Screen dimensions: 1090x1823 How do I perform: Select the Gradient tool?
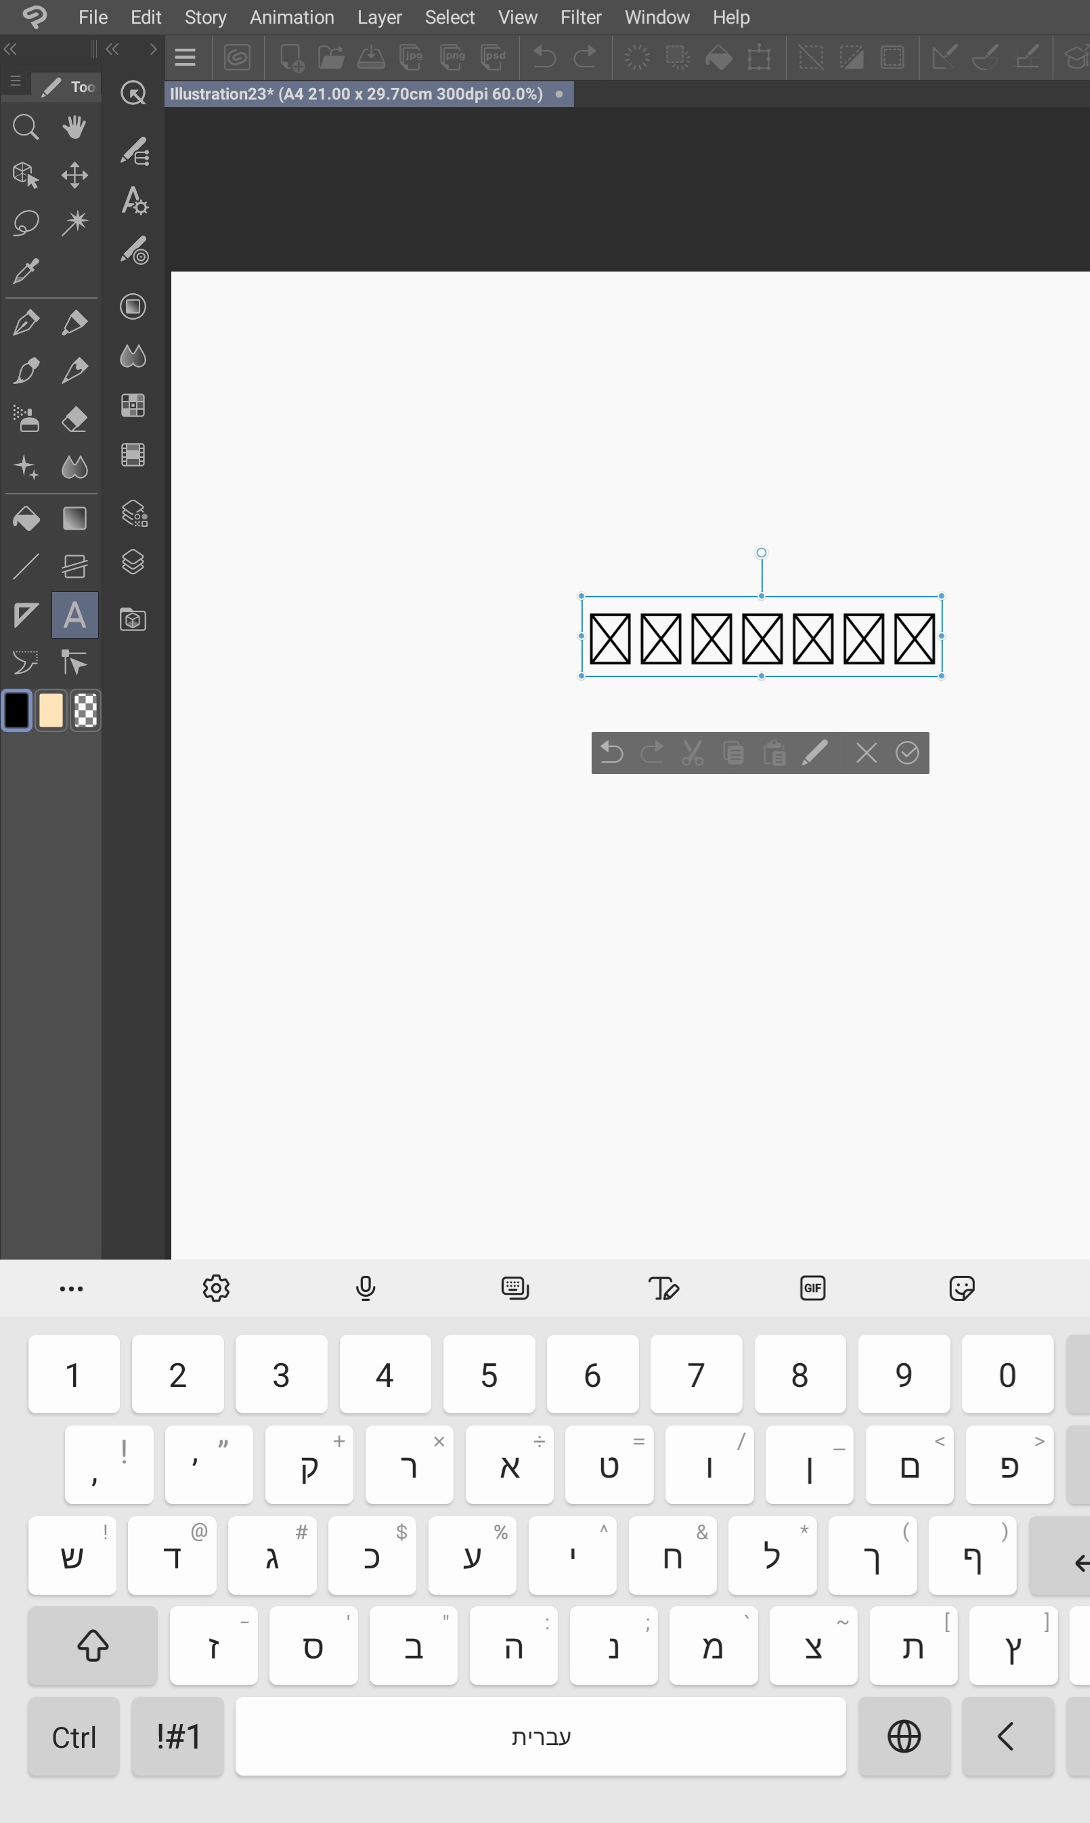(74, 519)
